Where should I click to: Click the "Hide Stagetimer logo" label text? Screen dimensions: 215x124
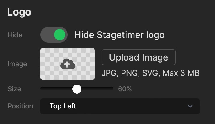tap(119, 35)
